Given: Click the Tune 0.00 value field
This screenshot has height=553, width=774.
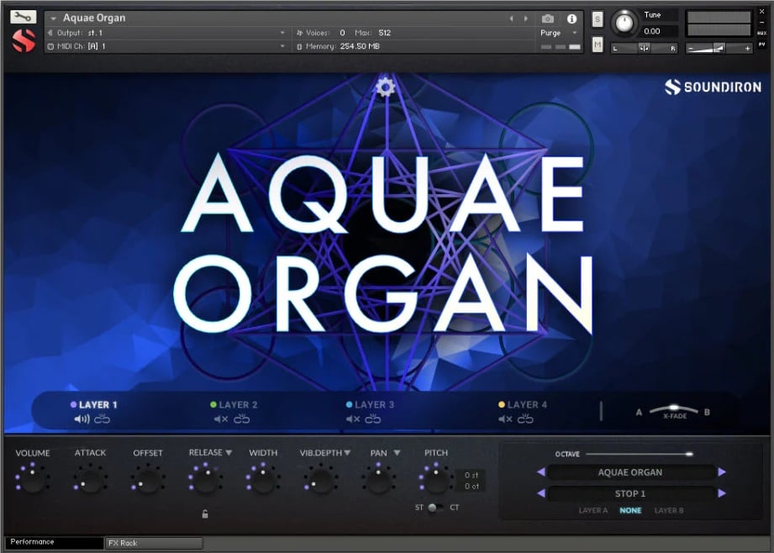Looking at the screenshot, I should click(x=659, y=31).
